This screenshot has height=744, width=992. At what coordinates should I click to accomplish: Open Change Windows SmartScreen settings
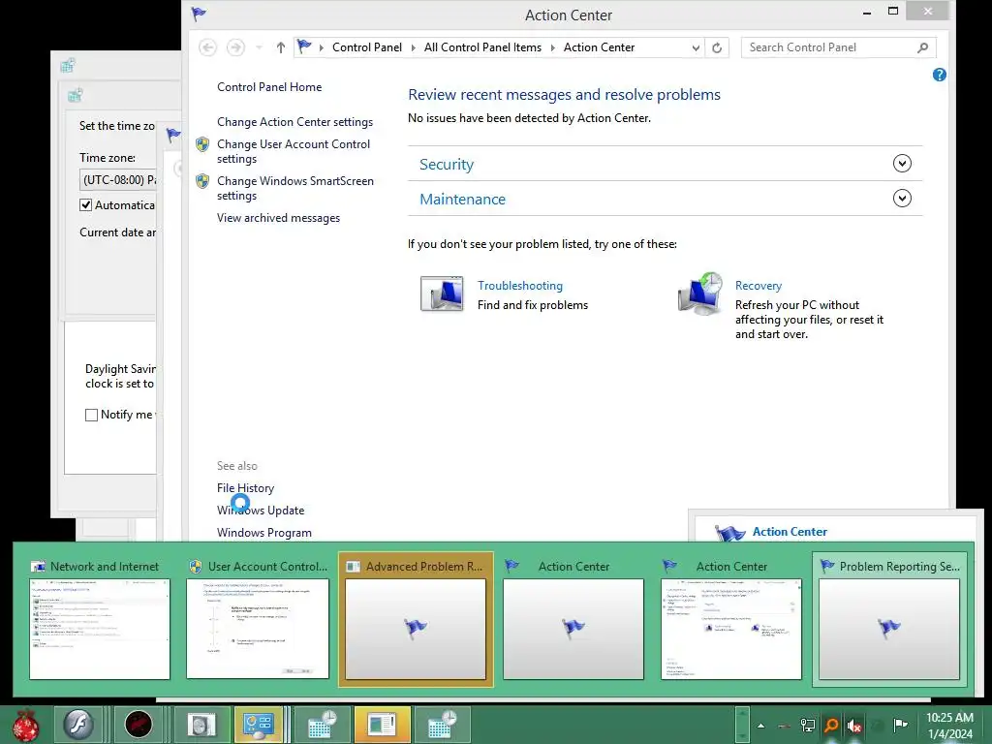tap(295, 189)
